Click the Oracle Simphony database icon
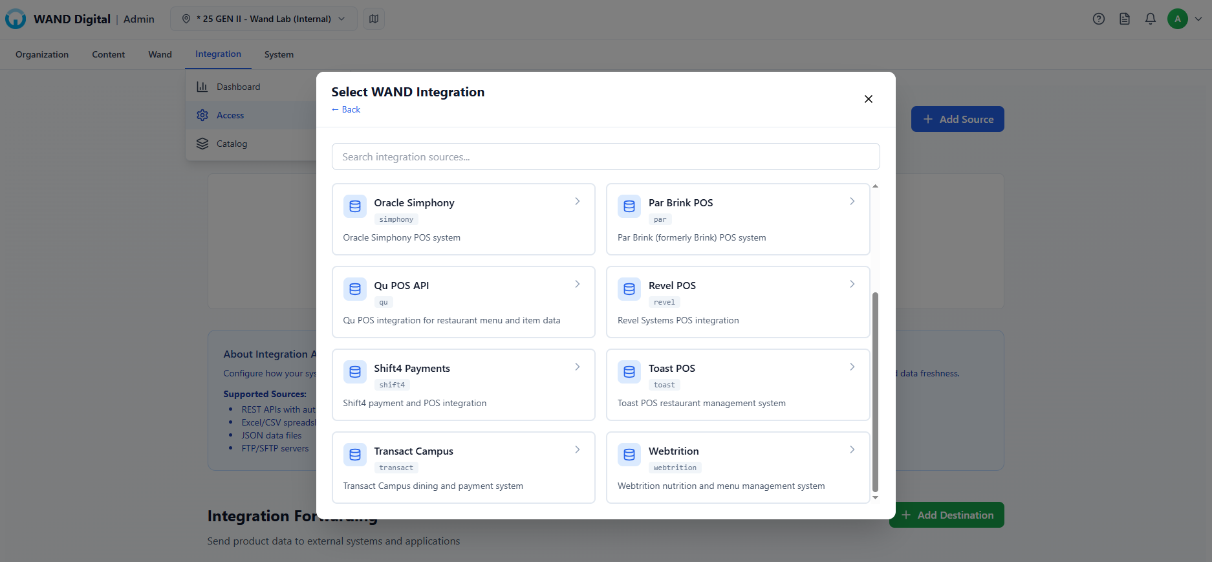This screenshot has width=1212, height=562. tap(354, 206)
